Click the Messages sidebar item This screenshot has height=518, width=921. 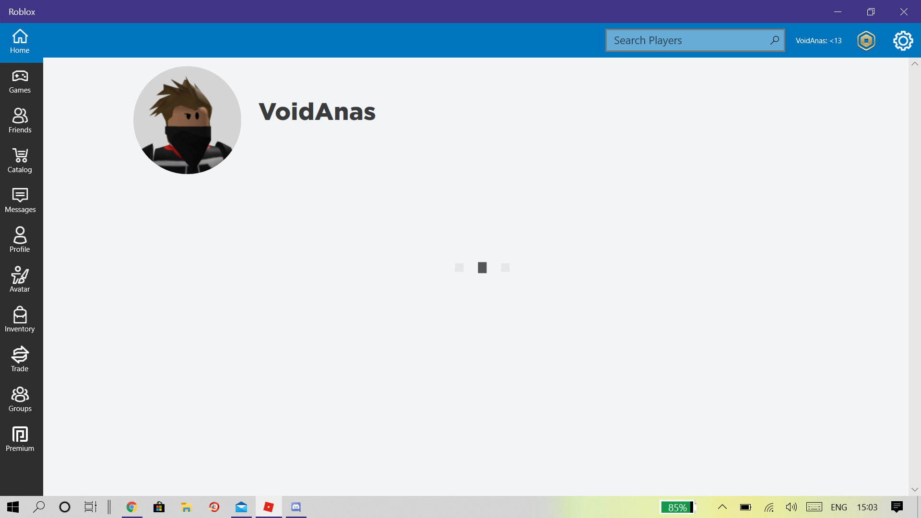coord(20,200)
